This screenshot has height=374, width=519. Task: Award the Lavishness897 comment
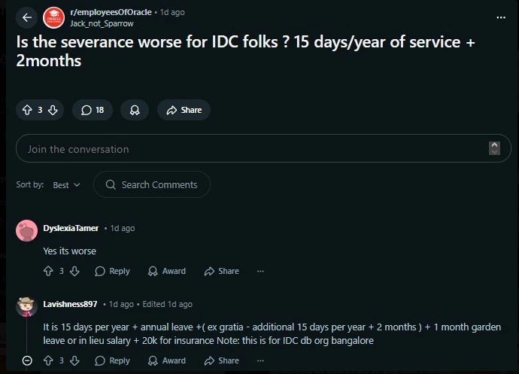pos(166,360)
